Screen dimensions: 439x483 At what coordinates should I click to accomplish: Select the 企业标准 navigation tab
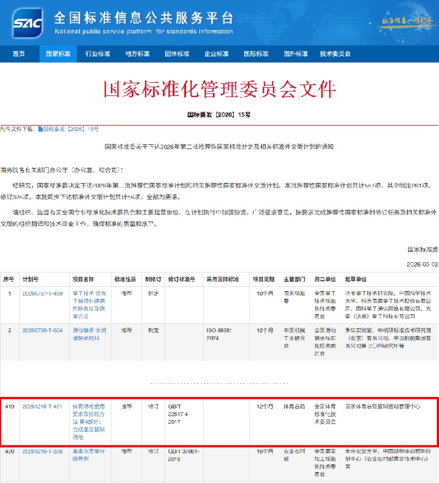[x=216, y=54]
